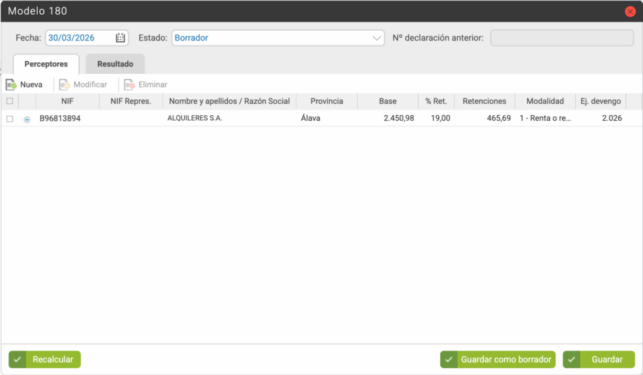Click the Nº declaración anterior field
643x375 pixels.
[x=562, y=38]
